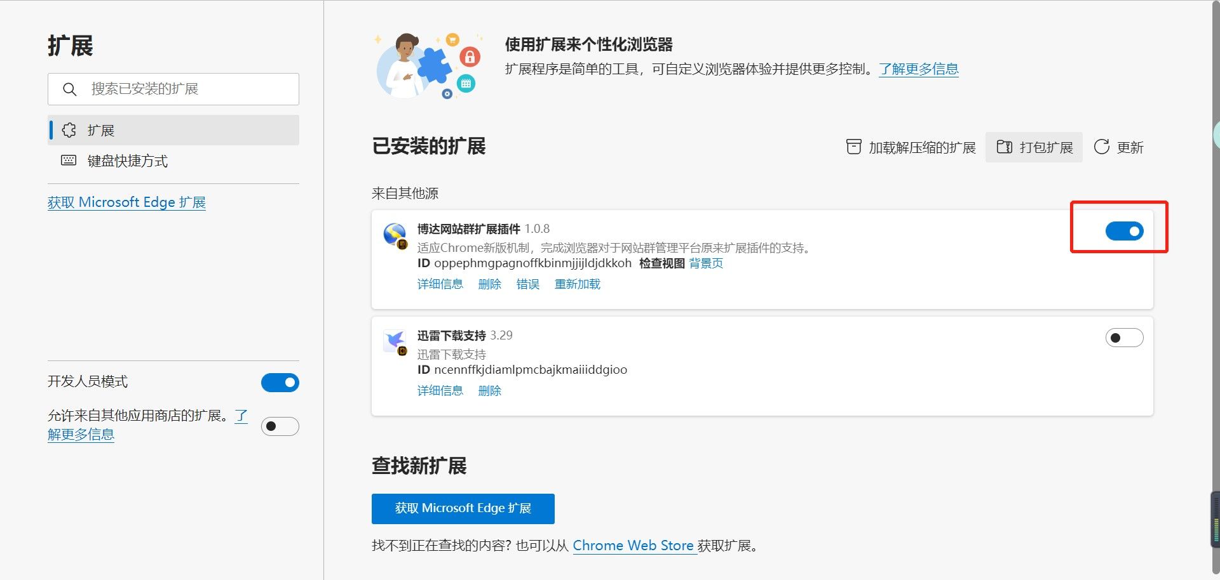Open the Chrome Web Store link
Image resolution: width=1220 pixels, height=580 pixels.
coord(633,546)
